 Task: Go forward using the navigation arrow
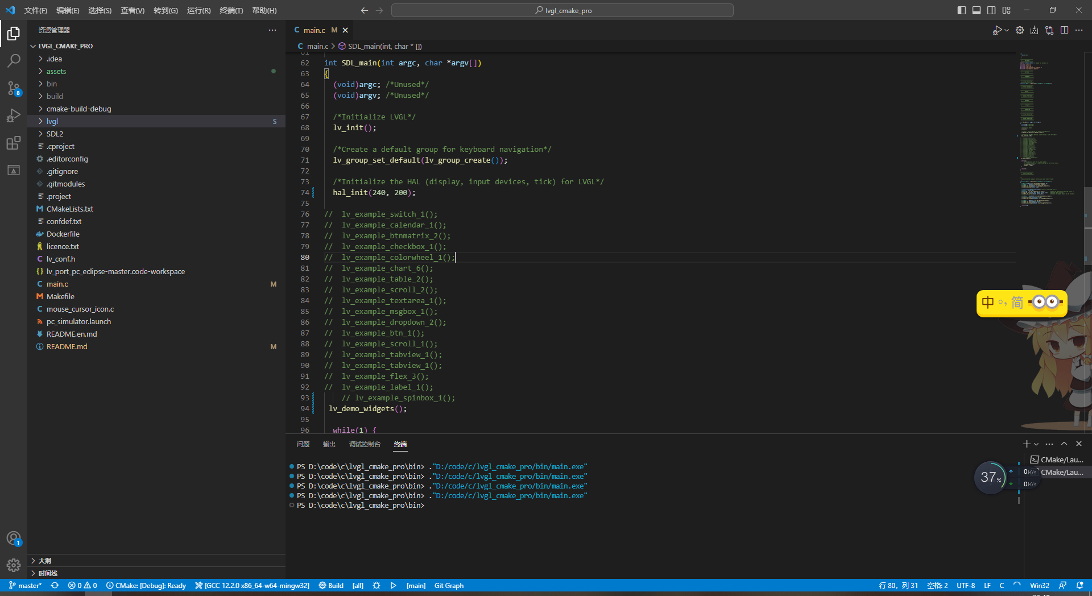(379, 10)
